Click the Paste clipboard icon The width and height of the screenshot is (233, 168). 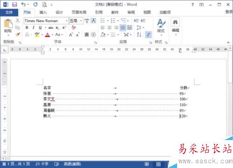[8, 24]
